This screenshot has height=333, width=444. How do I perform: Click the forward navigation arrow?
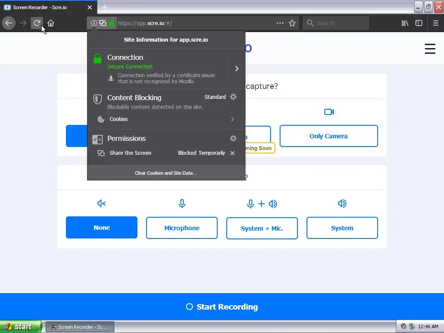point(23,23)
